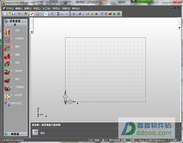Click the blue star snap icon
This screenshot has height=143, width=183.
[74, 14]
